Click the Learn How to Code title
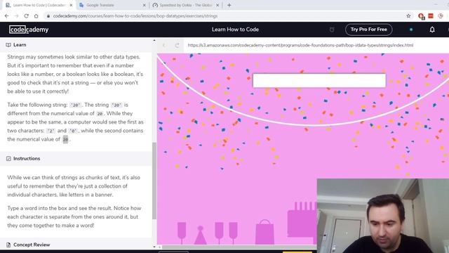 pyautogui.click(x=235, y=30)
